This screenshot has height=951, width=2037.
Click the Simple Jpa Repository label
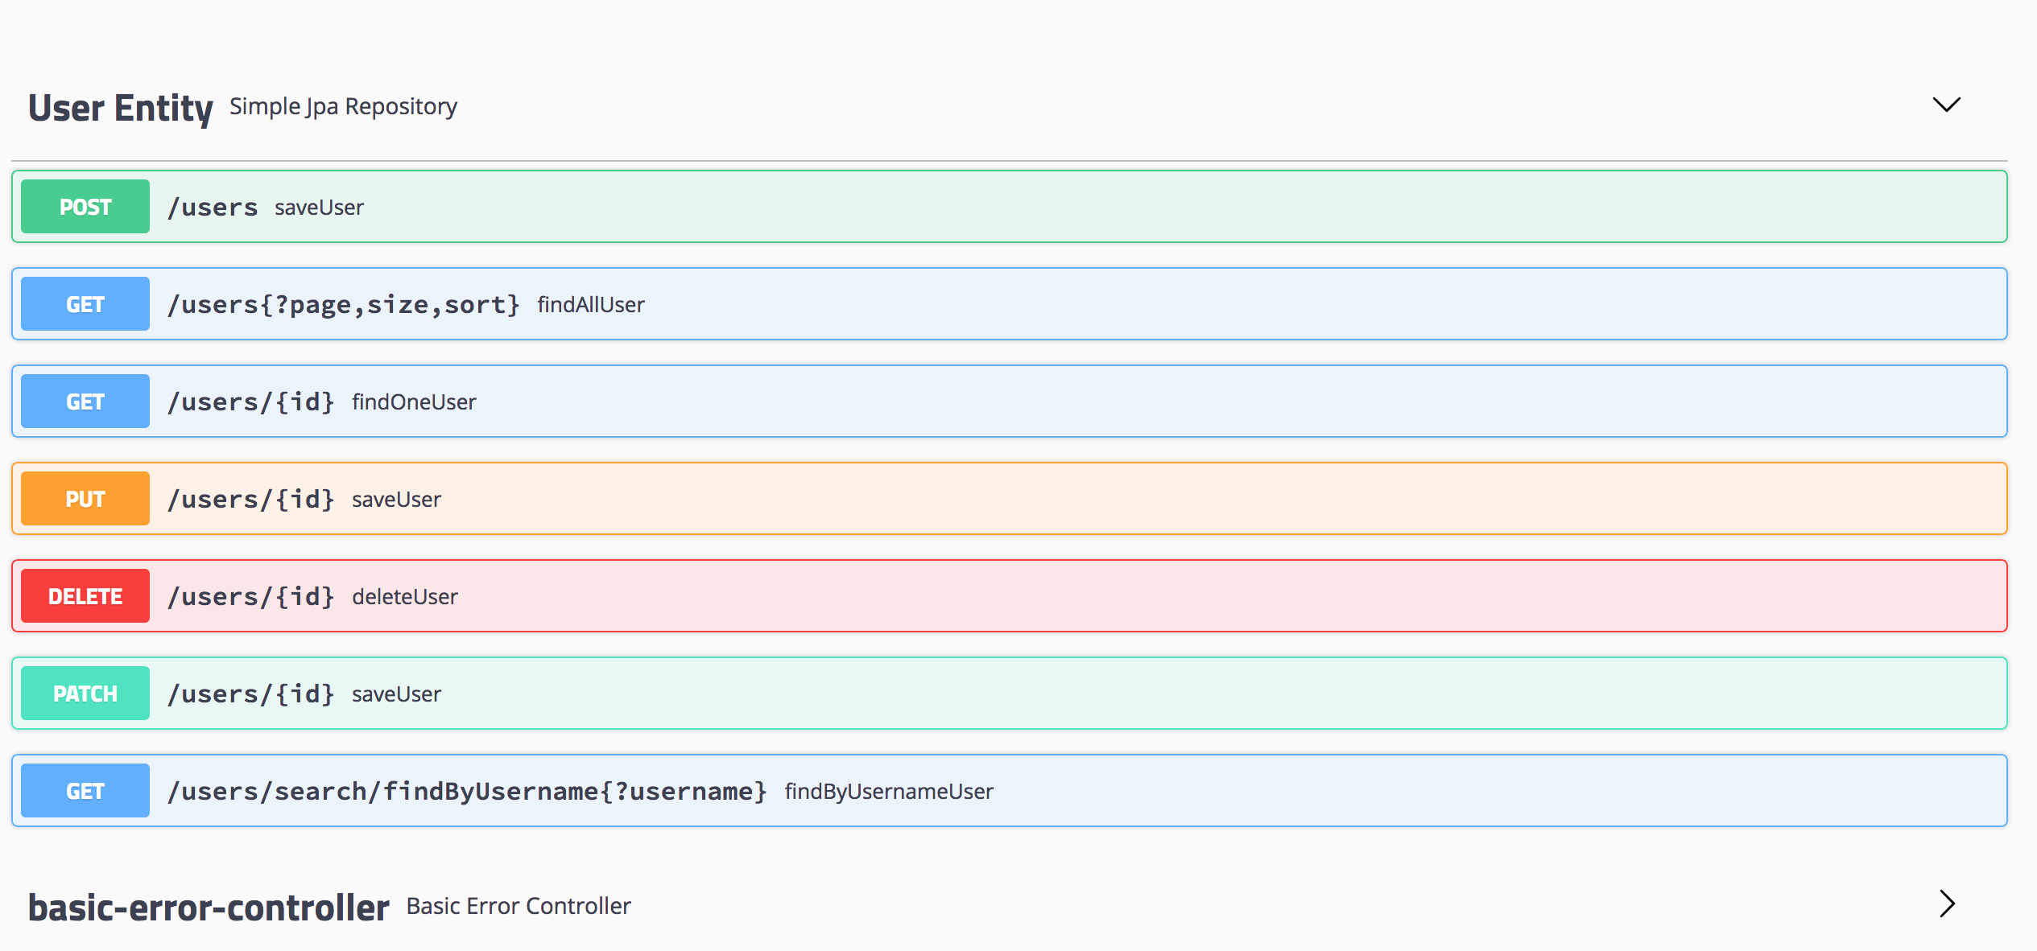343,105
